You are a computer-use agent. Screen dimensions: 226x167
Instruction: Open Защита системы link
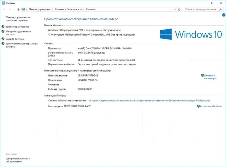coord(15,39)
